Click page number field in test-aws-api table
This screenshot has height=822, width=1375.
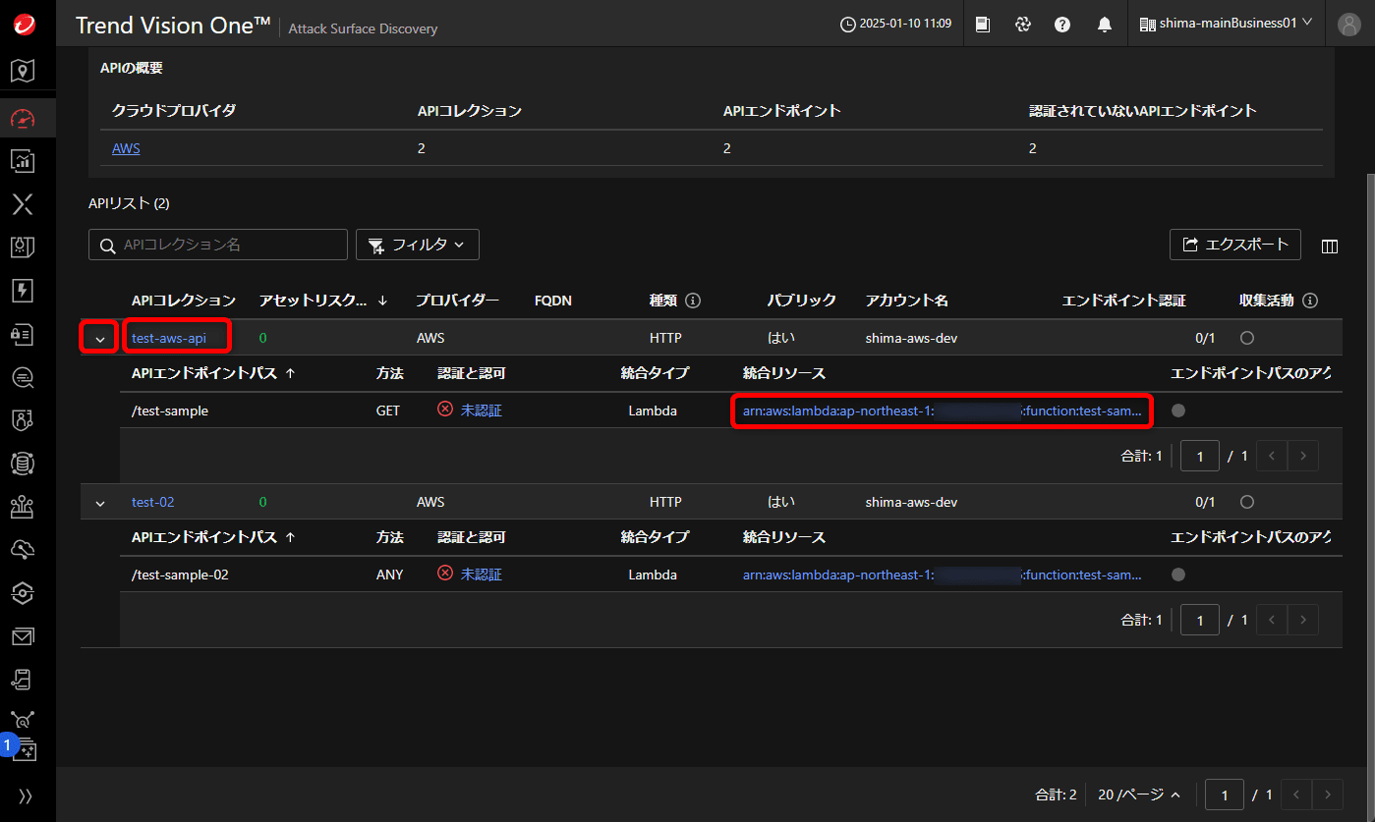click(1200, 456)
